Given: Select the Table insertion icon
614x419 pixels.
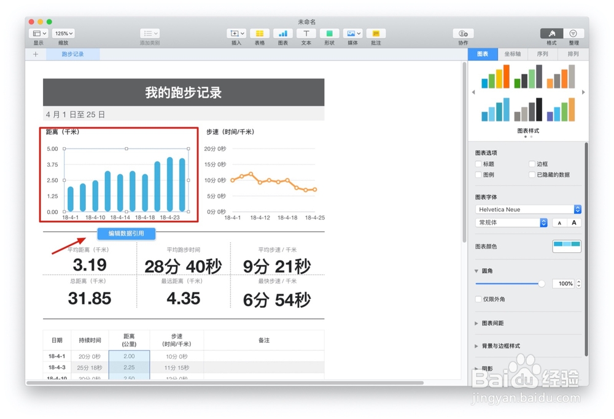Looking at the screenshot, I should point(258,34).
